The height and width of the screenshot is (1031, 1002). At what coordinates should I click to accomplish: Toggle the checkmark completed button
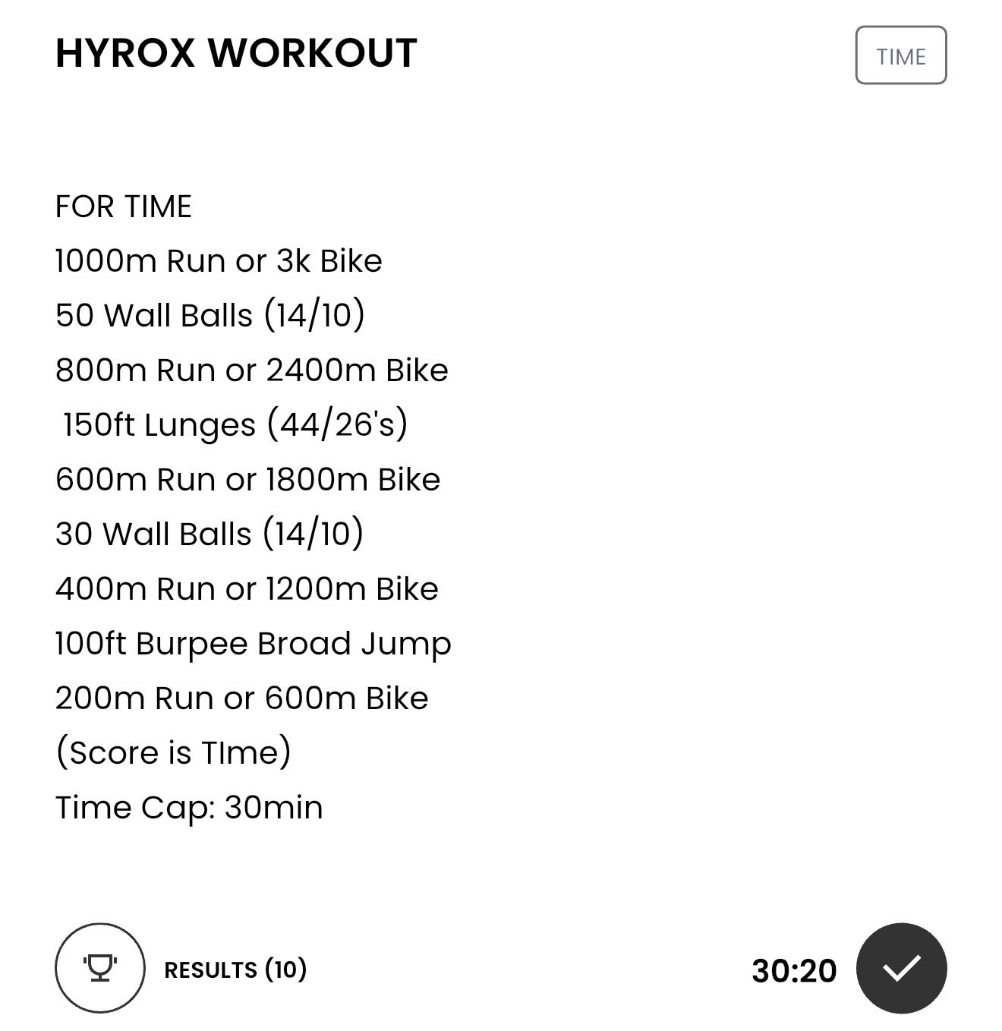click(901, 968)
